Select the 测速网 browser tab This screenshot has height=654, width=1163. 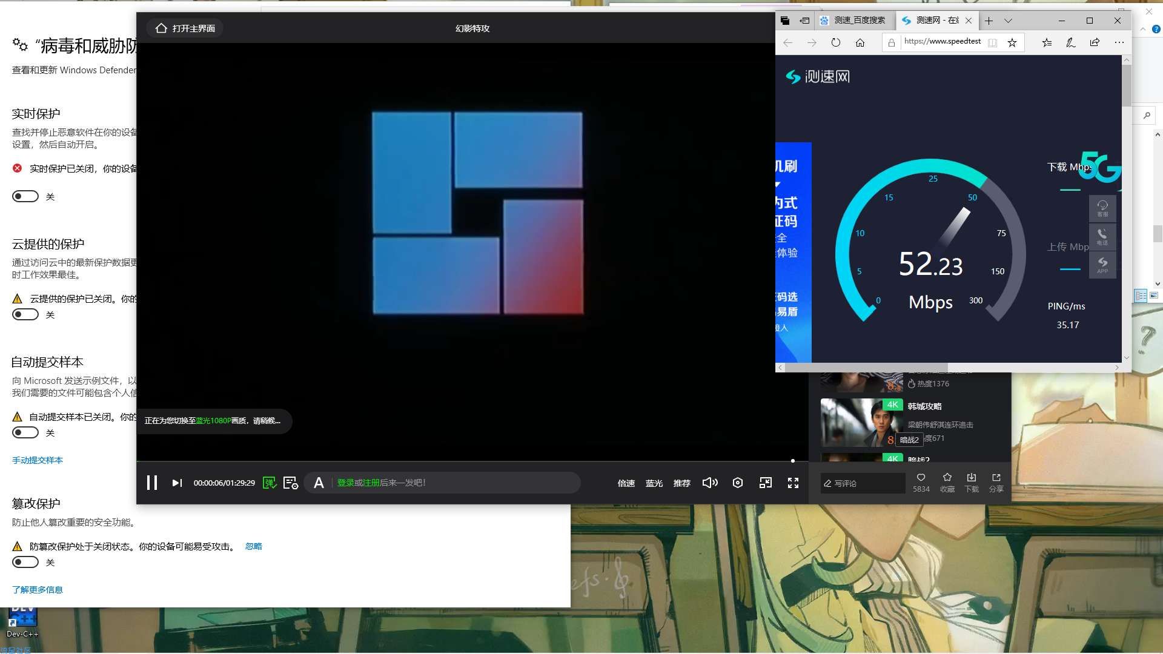(x=932, y=21)
